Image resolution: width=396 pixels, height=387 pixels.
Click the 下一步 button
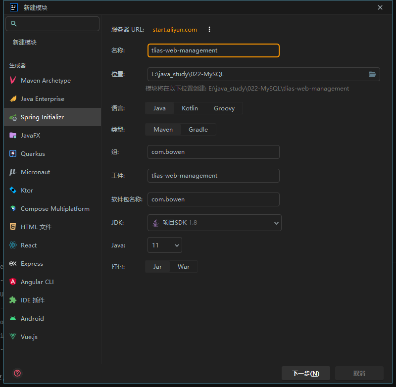(305, 373)
